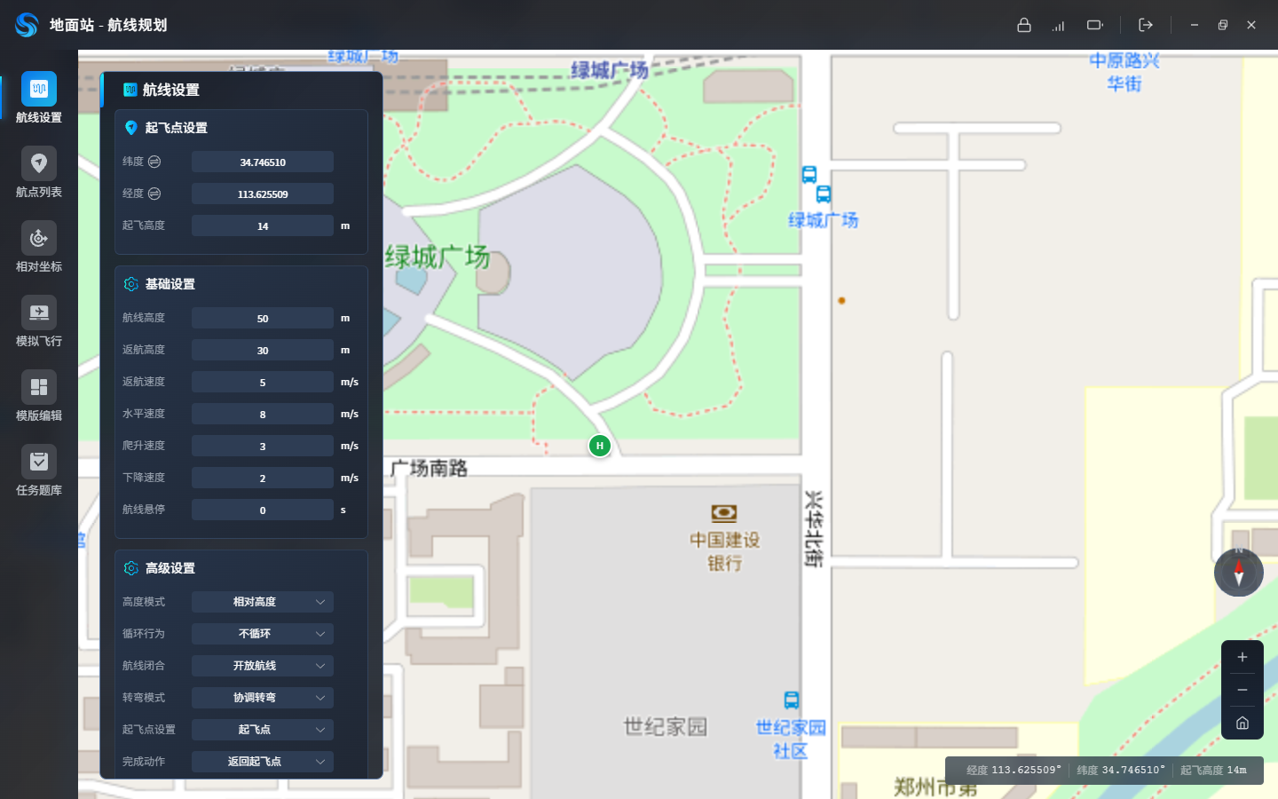1278x799 pixels.
Task: Click the 起飞点设置 location pin icon
Action: point(131,128)
